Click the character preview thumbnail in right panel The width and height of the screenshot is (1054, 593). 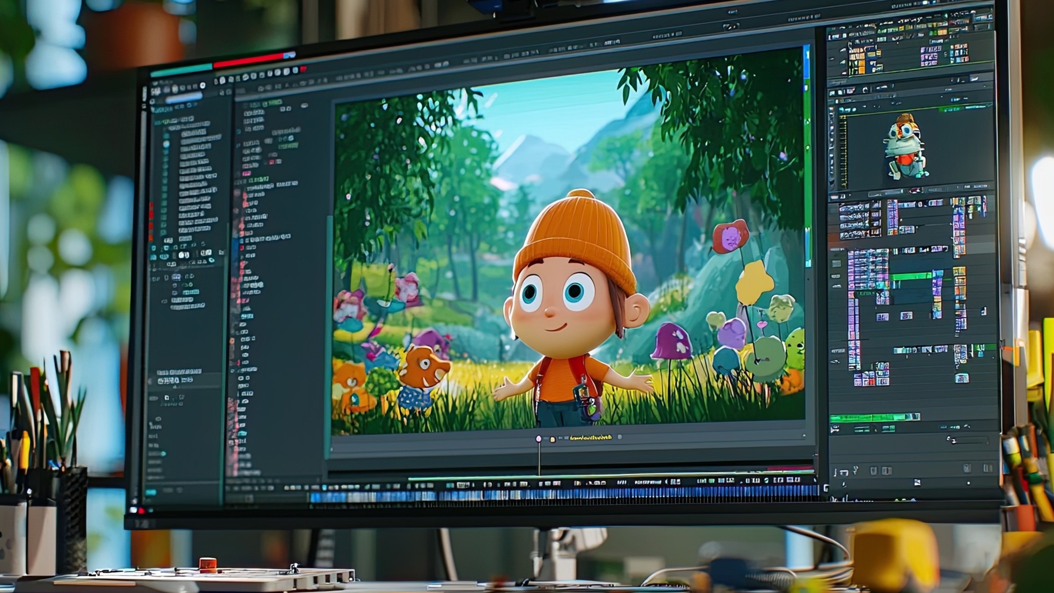[x=905, y=147]
